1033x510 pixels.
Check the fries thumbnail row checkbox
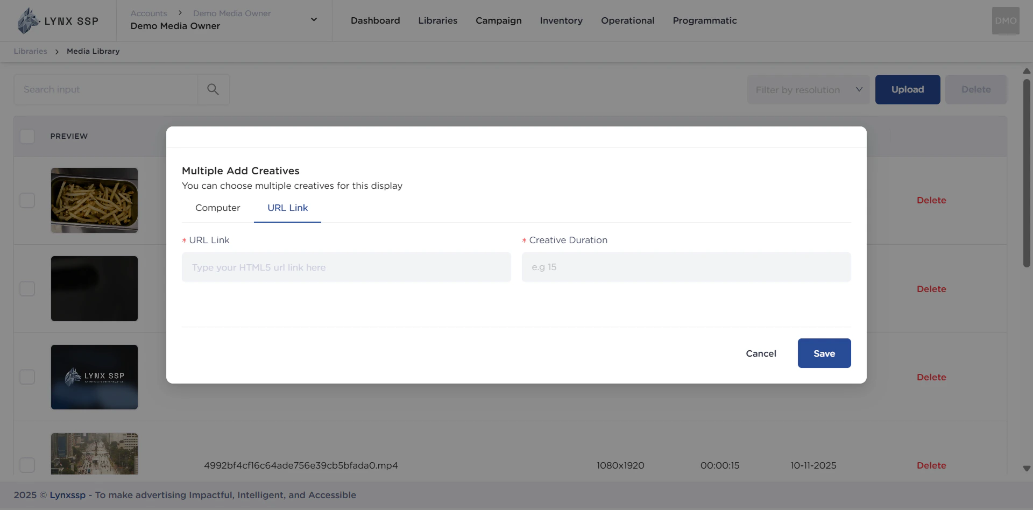point(27,200)
